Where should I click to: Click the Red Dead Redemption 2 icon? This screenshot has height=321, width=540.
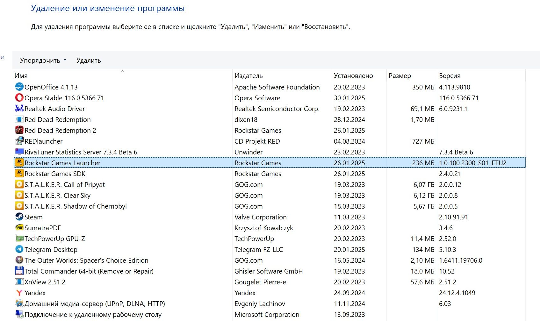click(x=19, y=130)
